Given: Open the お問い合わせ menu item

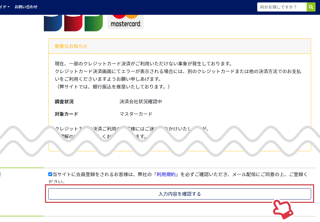Looking at the screenshot, I should [x=26, y=7].
